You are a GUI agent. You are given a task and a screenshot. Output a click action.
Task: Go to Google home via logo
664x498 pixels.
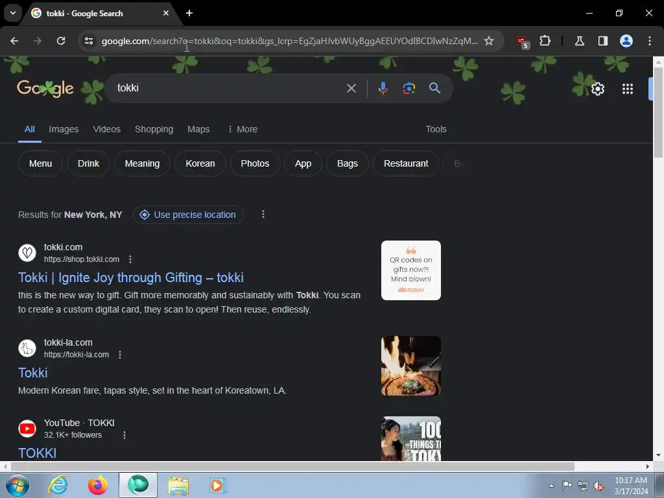pyautogui.click(x=45, y=88)
